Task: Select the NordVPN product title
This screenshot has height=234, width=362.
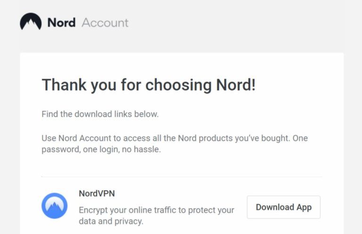Action: pos(97,194)
